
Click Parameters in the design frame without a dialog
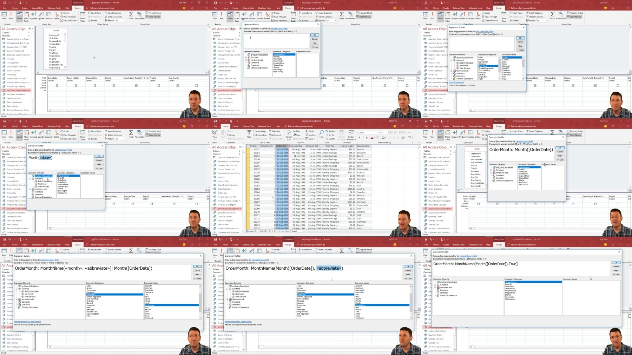coord(139,15)
